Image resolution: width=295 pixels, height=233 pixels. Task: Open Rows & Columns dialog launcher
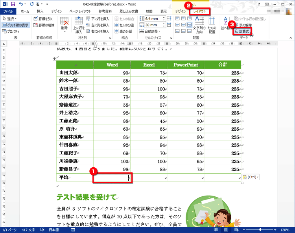110,38
